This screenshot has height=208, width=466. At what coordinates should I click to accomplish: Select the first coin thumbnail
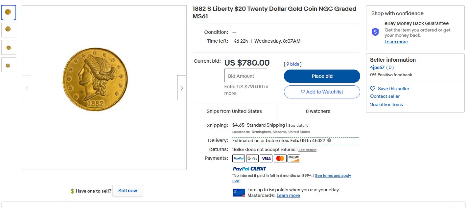click(x=9, y=12)
